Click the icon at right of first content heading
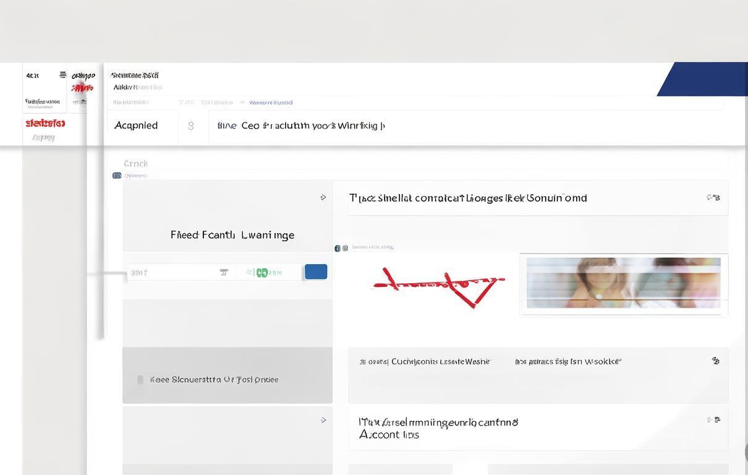This screenshot has width=748, height=475. click(x=713, y=197)
